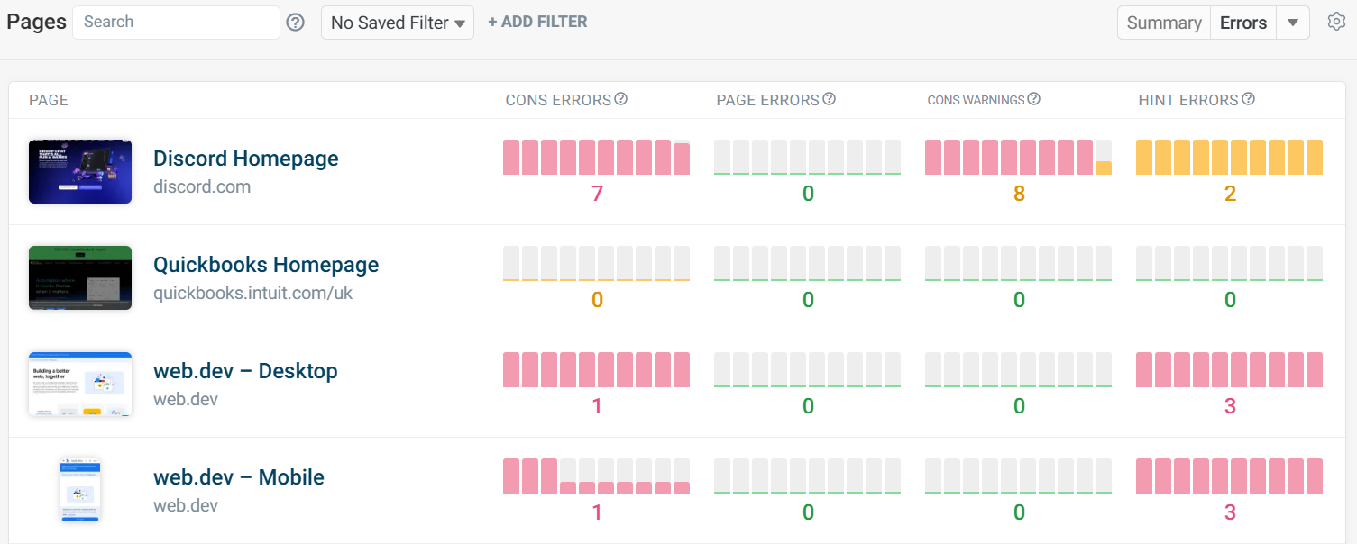Click the Quickbooks Homepage thumbnail
Viewport: 1357px width, 544px height.
click(x=79, y=277)
